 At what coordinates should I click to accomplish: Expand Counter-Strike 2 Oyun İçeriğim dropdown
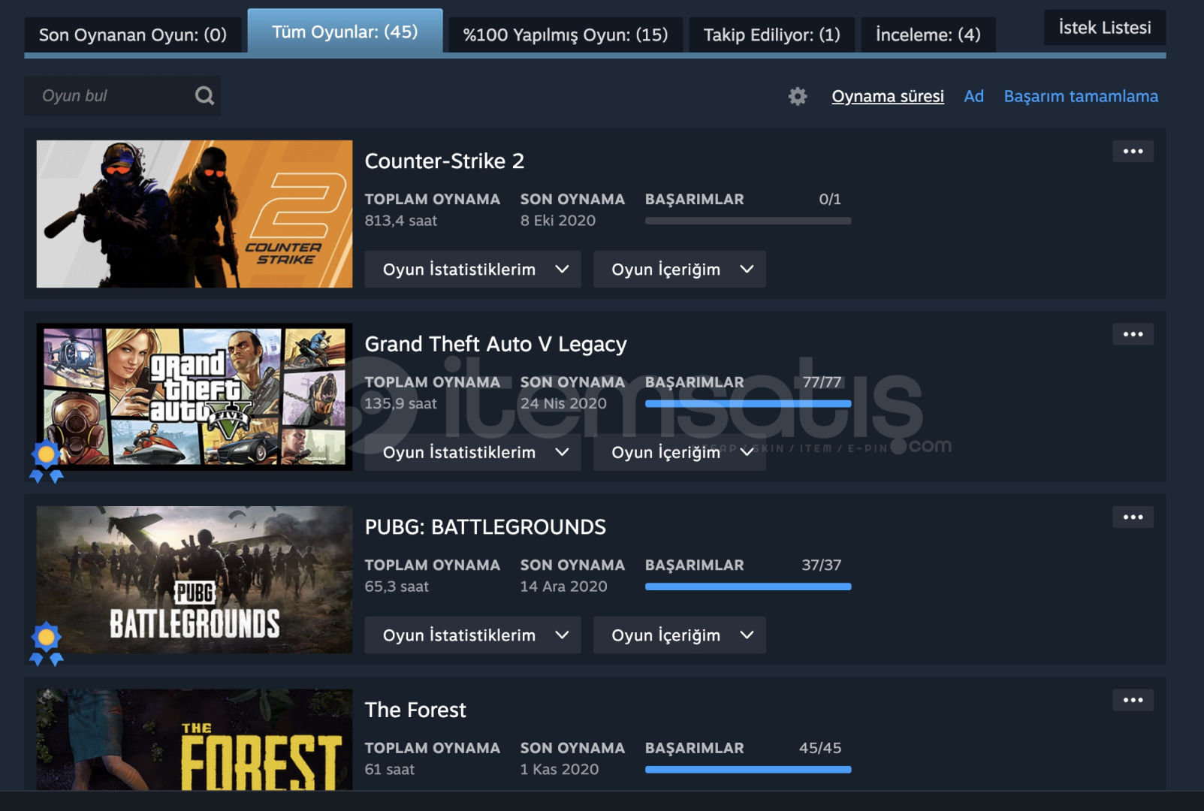pyautogui.click(x=679, y=269)
